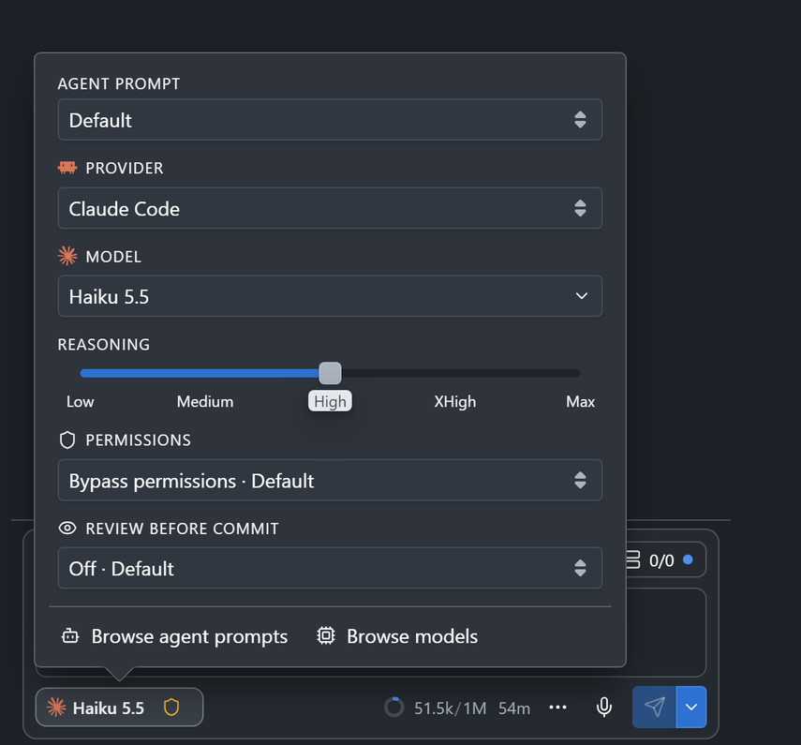Click the reasoning slider handle
The width and height of the screenshot is (801, 745).
(330, 373)
